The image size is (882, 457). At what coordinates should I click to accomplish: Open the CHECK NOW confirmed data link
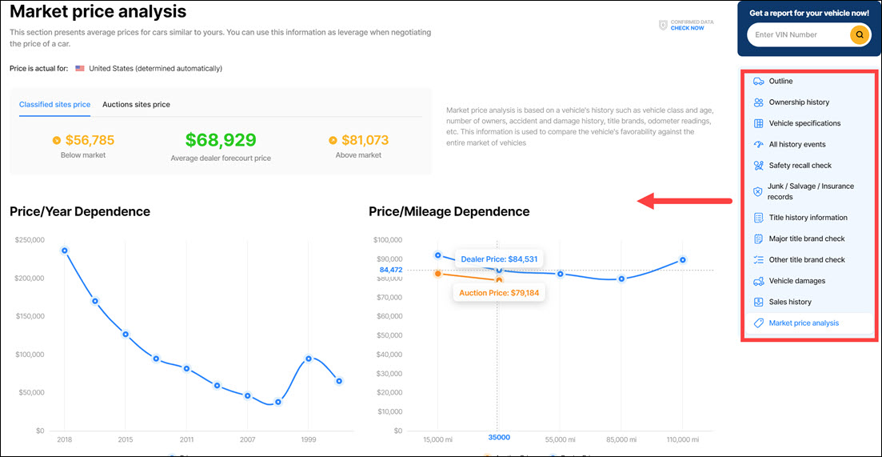pyautogui.click(x=687, y=28)
